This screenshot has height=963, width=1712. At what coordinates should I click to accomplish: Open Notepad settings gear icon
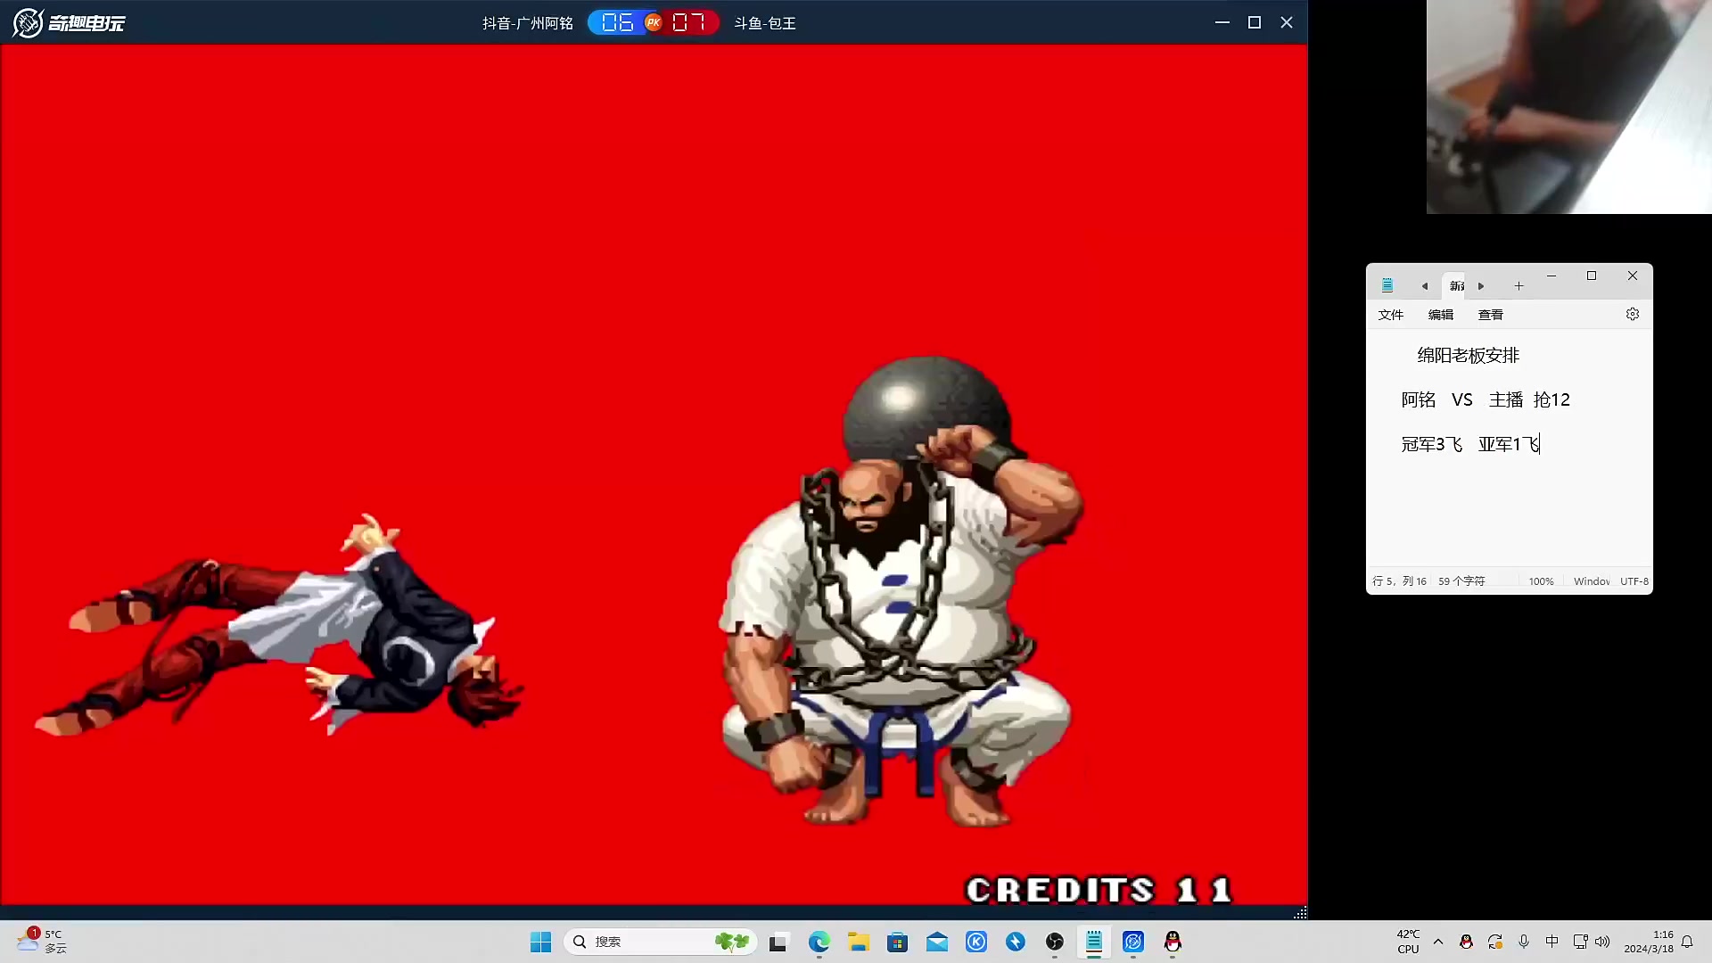coord(1632,315)
